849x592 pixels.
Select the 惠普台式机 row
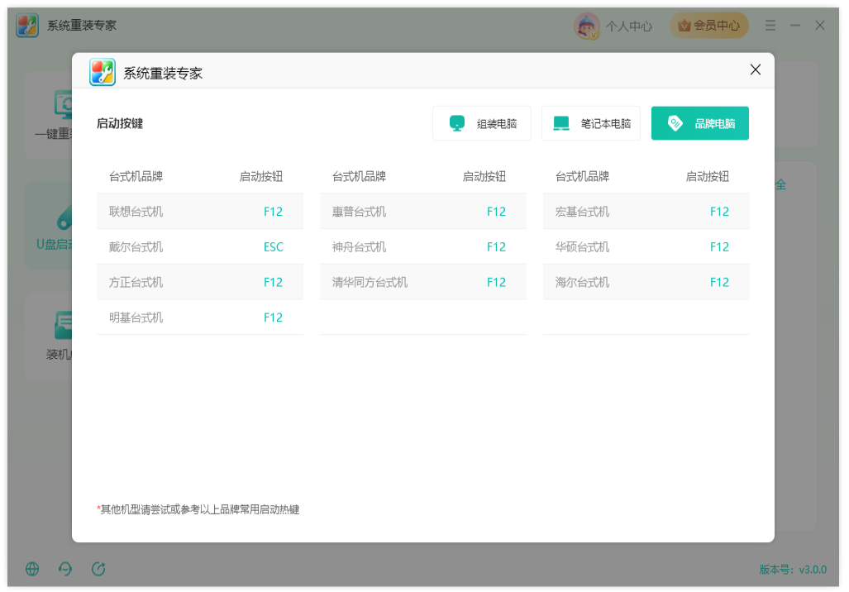click(x=423, y=211)
